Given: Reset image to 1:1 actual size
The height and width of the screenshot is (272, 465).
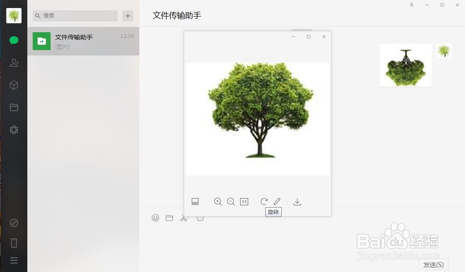Looking at the screenshot, I should pos(244,201).
